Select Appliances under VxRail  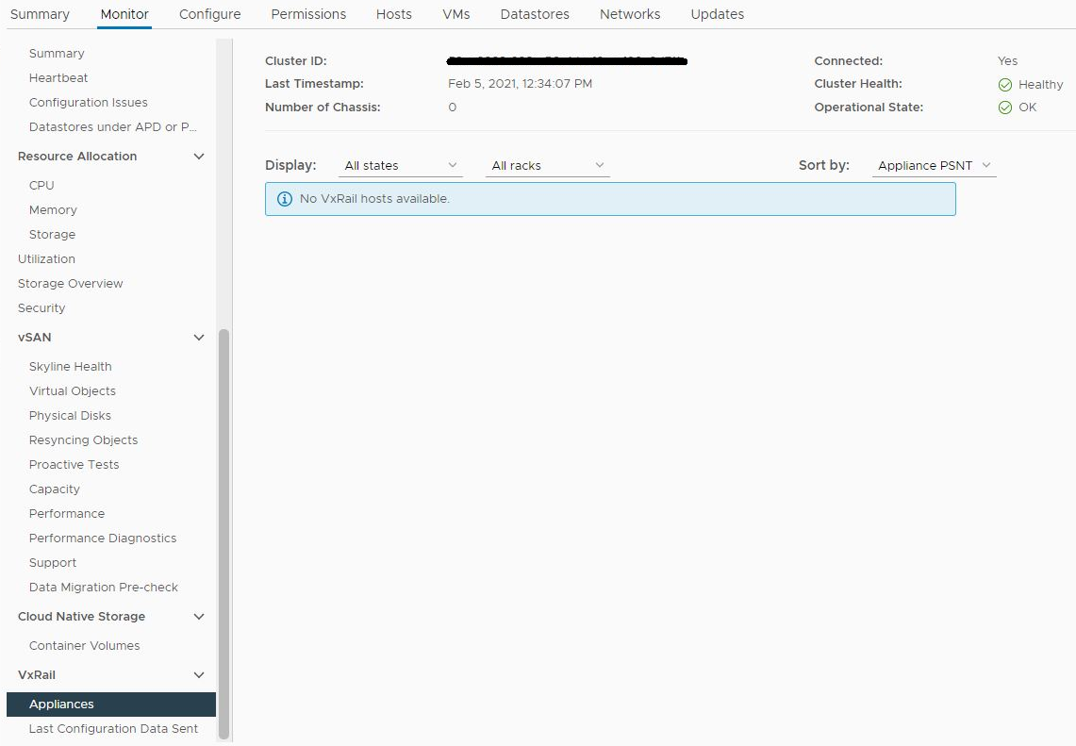[x=111, y=705]
